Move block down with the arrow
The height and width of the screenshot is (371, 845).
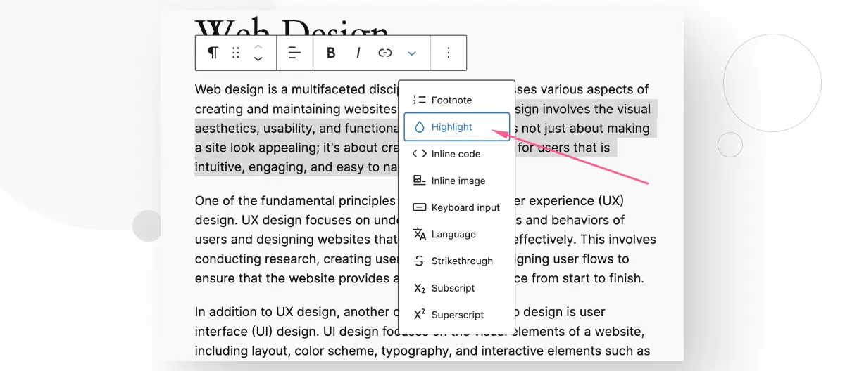(258, 59)
